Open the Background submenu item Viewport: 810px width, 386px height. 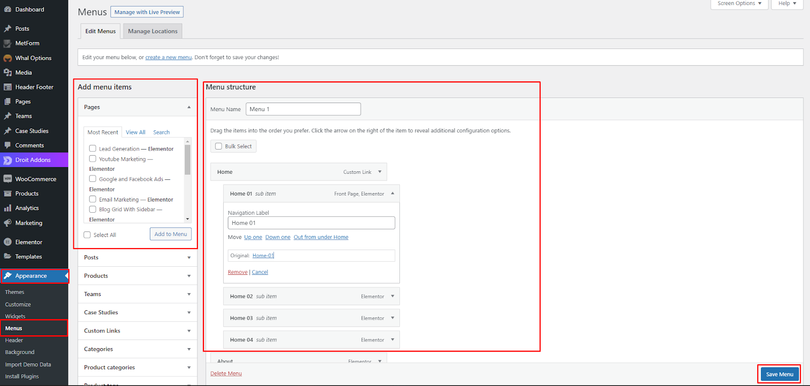click(20, 352)
